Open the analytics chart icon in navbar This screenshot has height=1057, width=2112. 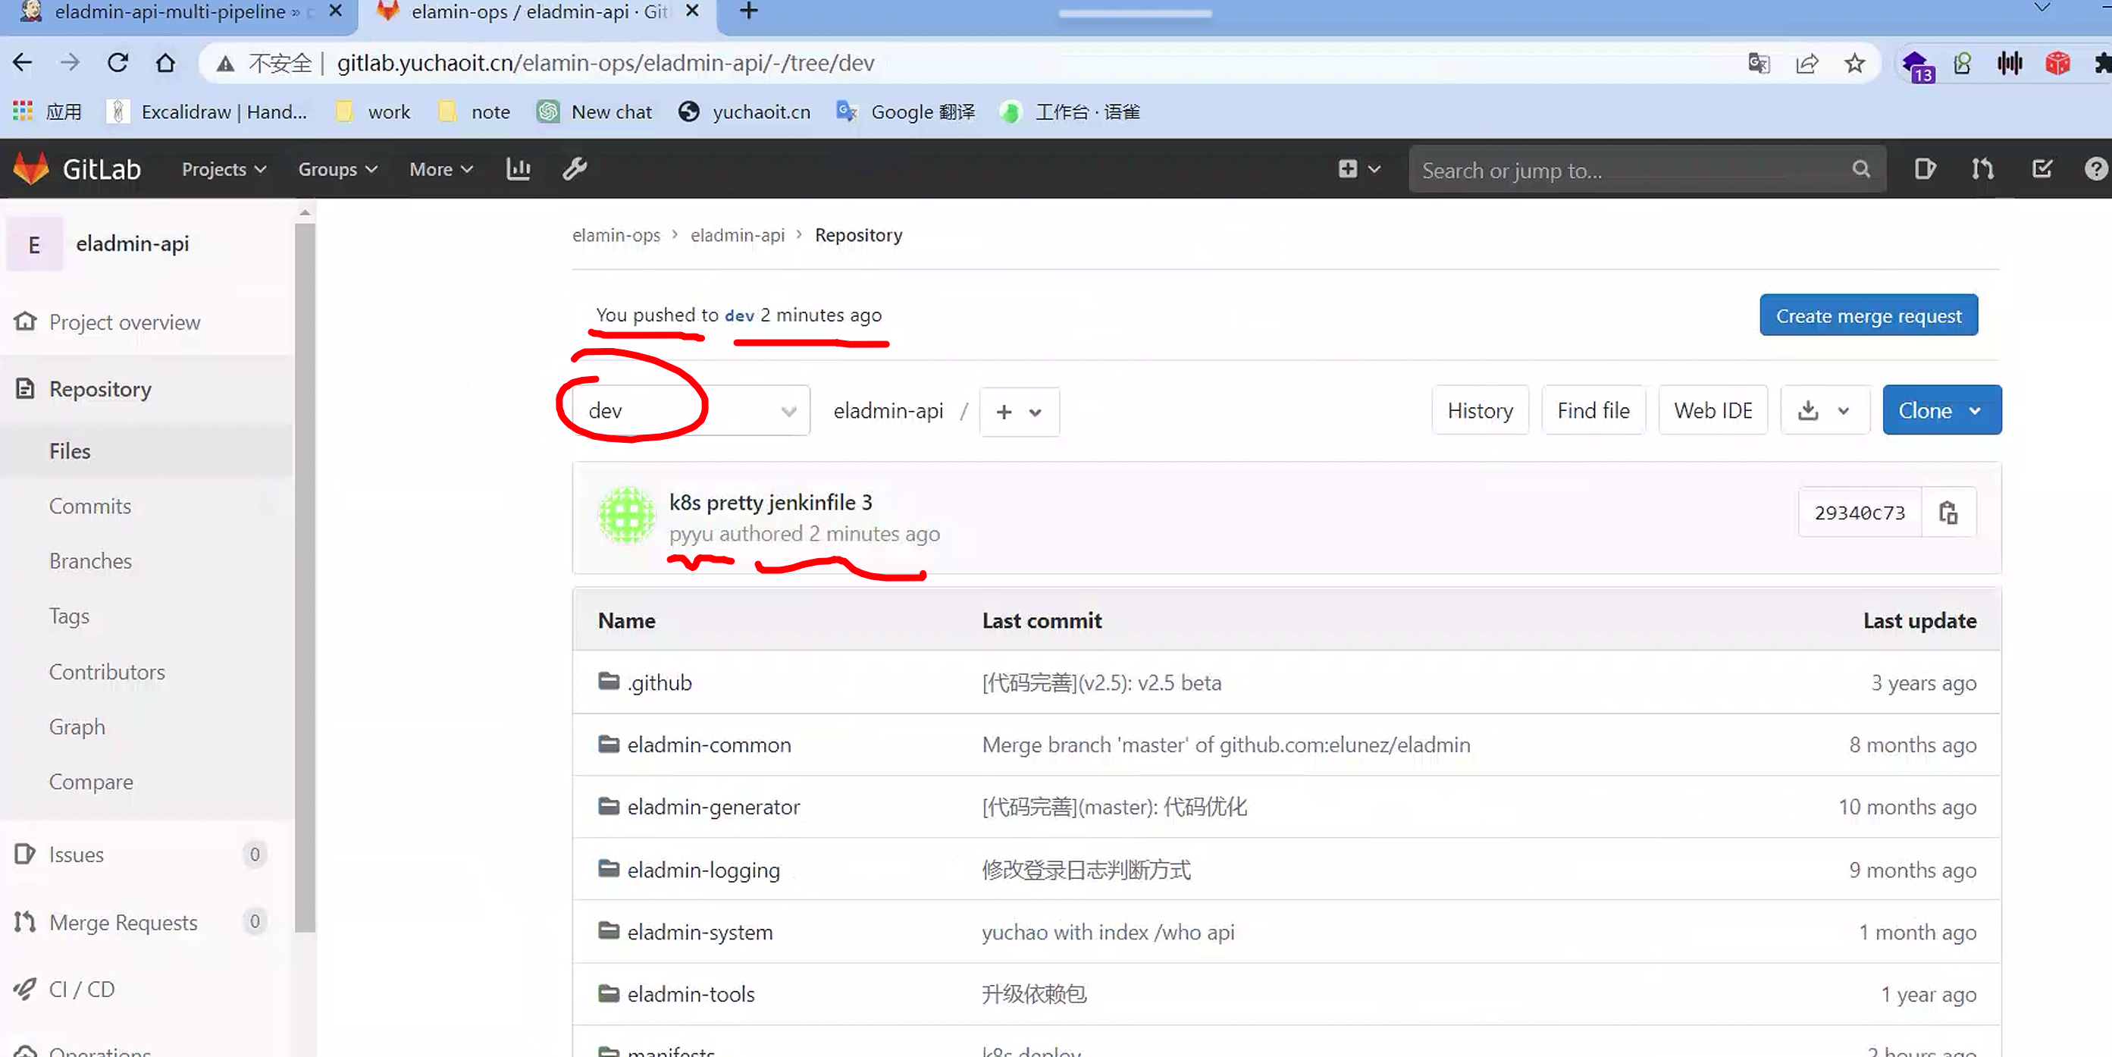point(519,169)
